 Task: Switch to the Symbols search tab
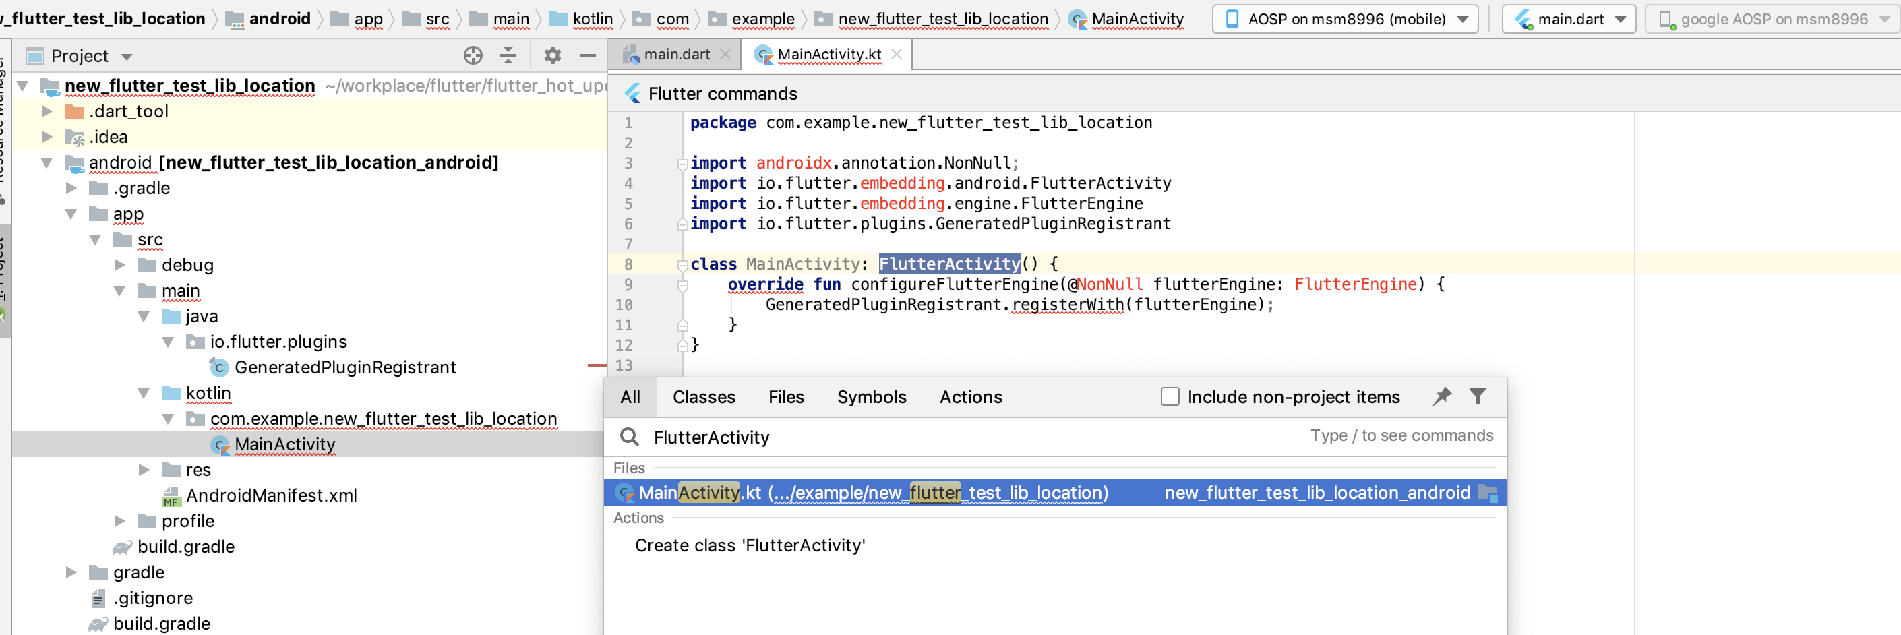click(x=872, y=396)
